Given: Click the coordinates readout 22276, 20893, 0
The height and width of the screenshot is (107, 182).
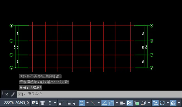Looking at the screenshot, I should tap(16, 103).
